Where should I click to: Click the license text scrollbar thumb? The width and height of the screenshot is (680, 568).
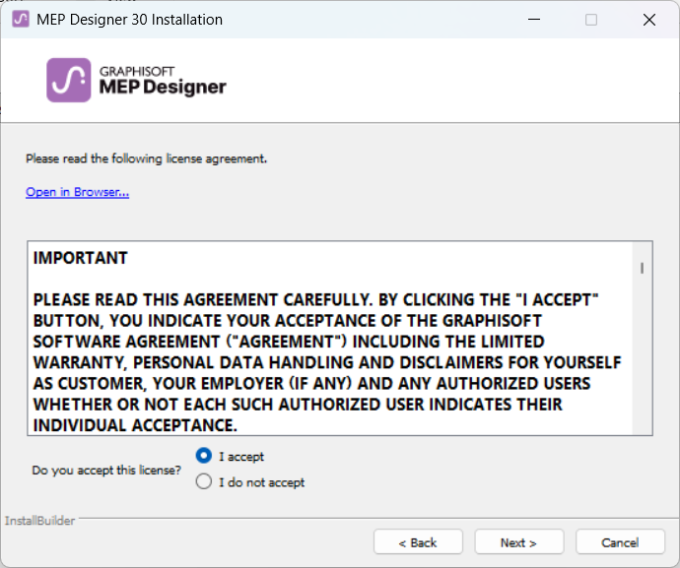tap(642, 268)
